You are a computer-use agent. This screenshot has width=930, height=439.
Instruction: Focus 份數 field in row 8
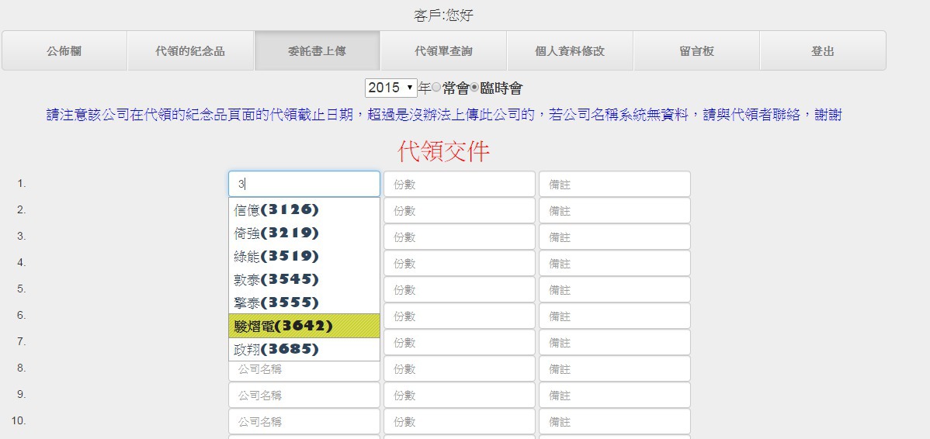tap(460, 368)
